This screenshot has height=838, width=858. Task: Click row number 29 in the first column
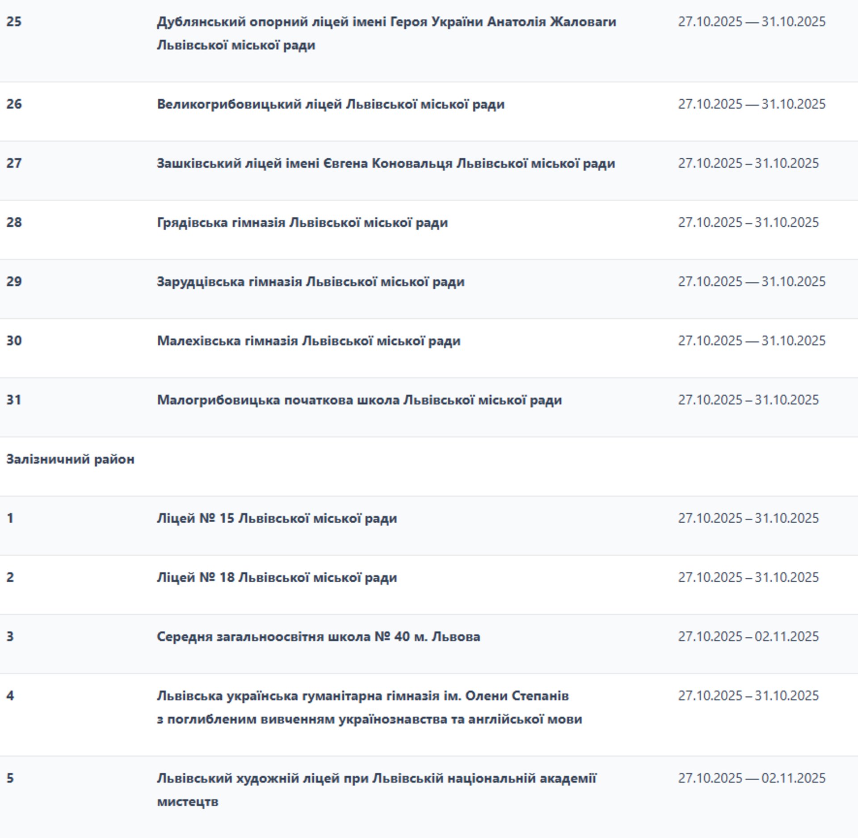pyautogui.click(x=14, y=282)
